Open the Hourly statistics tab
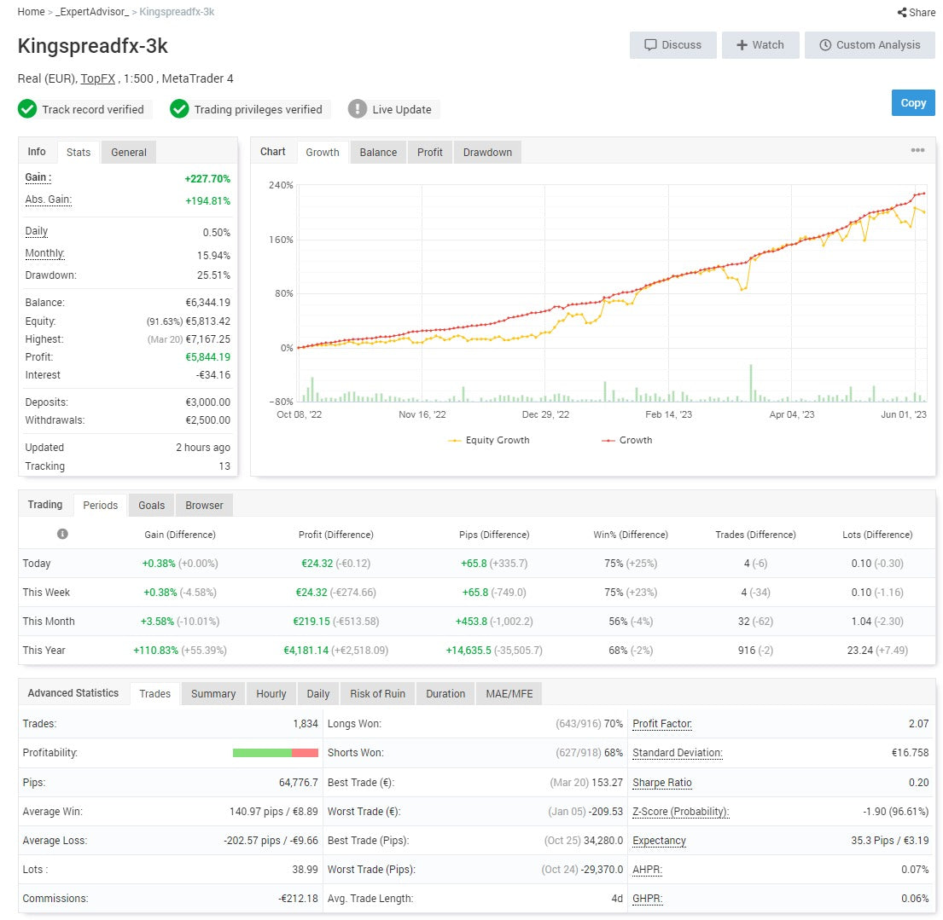 coord(271,693)
